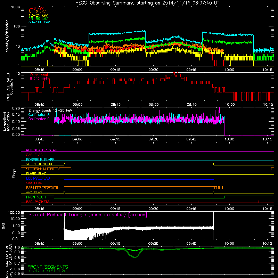
Task: Click the 08:45 tick under the modulation plot
Action: pos(39,139)
